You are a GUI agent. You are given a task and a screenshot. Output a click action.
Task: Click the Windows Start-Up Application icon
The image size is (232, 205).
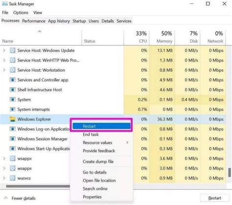(13, 149)
